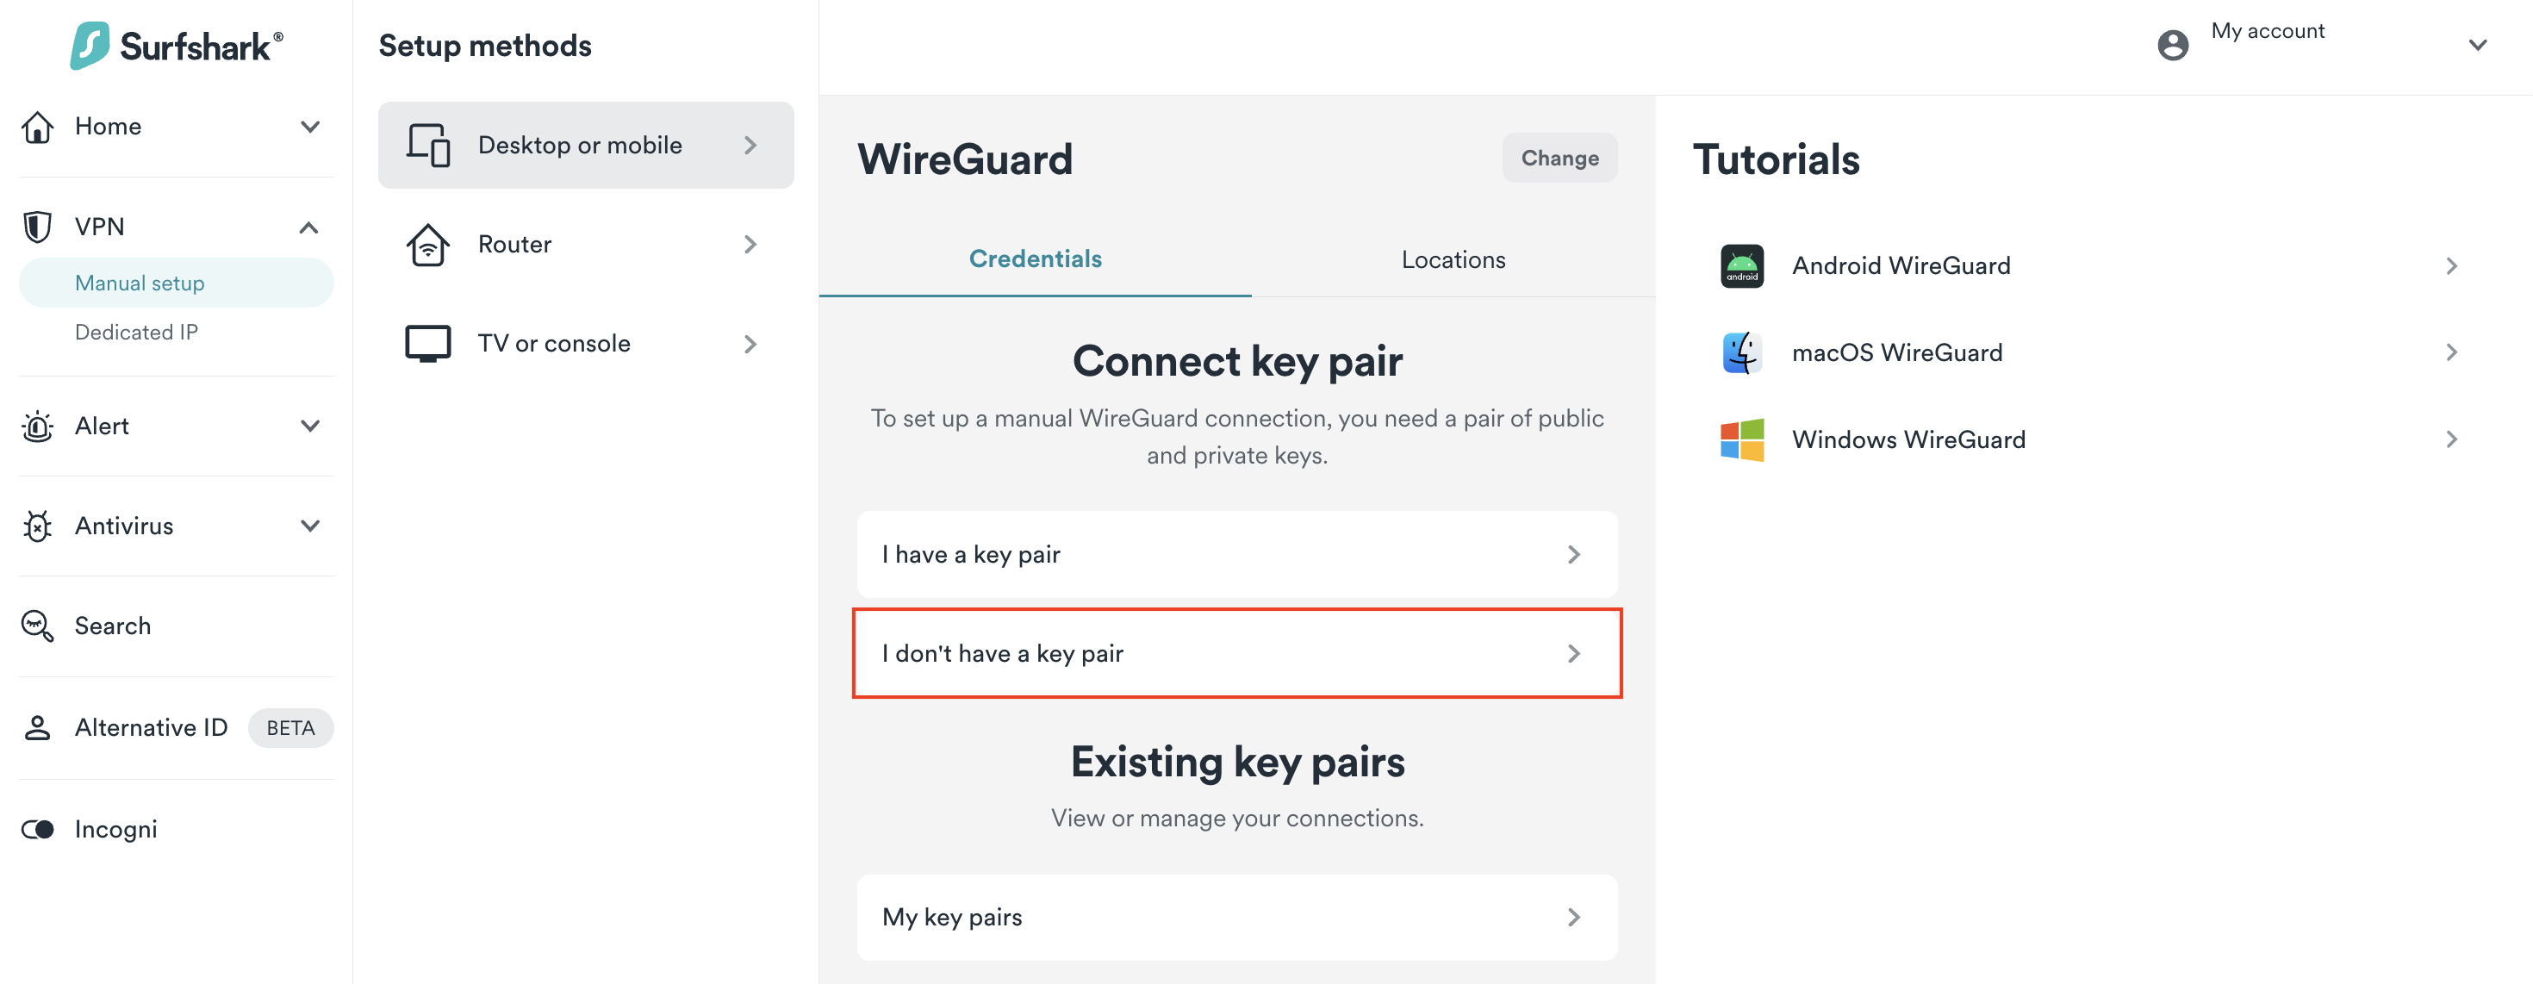
Task: Open the My account dropdown arrow
Action: coord(2477,45)
